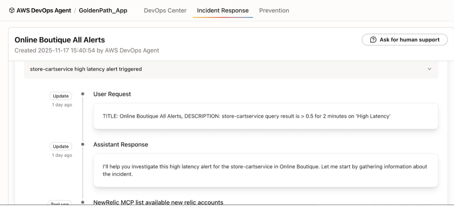Expand the NewRelic MCP list accounts entry

tap(158, 202)
